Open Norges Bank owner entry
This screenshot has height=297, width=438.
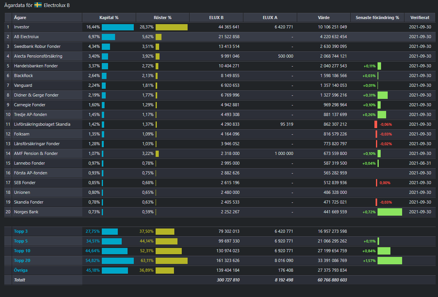(x=26, y=212)
